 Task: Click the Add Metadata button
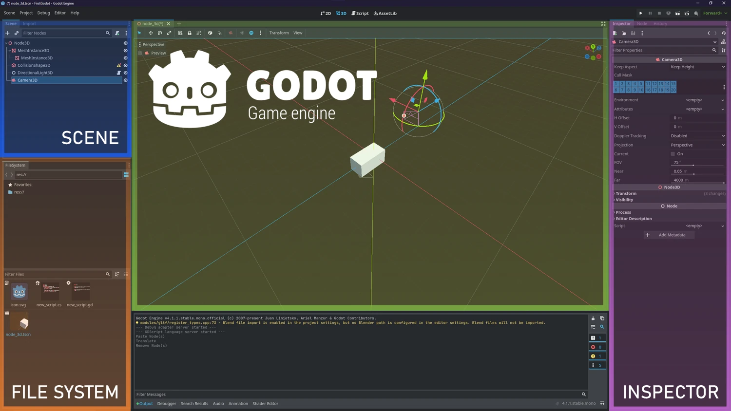[669, 235]
